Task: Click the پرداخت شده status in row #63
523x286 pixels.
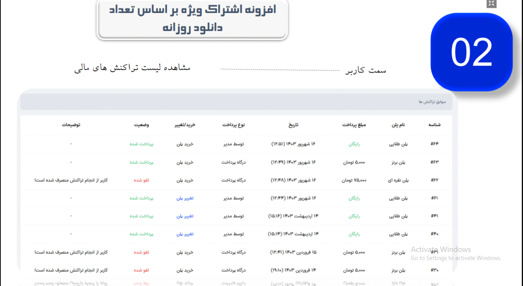Action: point(141,162)
